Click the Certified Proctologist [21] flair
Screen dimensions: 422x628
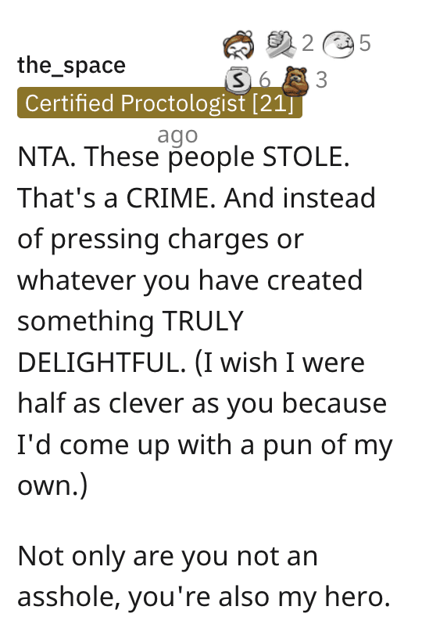click(x=159, y=103)
